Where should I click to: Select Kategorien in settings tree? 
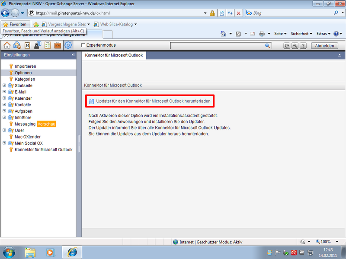tap(25, 79)
